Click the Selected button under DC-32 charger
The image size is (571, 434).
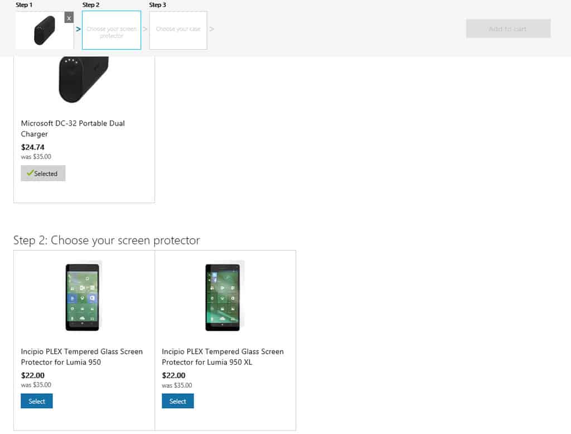pyautogui.click(x=43, y=173)
